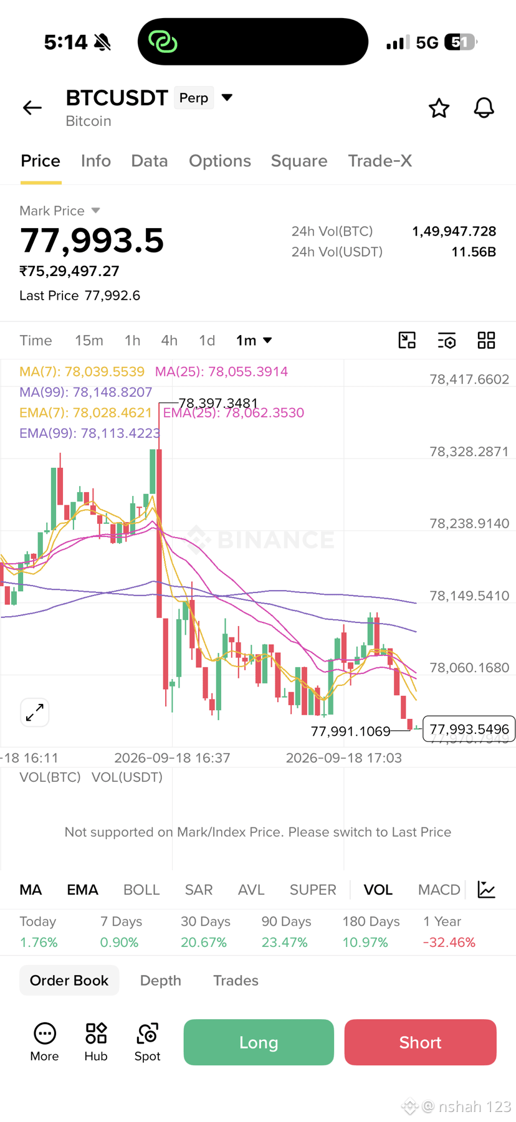Open chart drawing tools icon
This screenshot has height=1122, width=516.
click(x=407, y=340)
